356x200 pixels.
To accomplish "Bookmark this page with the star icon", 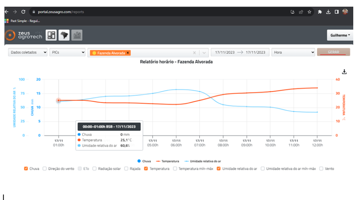I will pos(309,12).
